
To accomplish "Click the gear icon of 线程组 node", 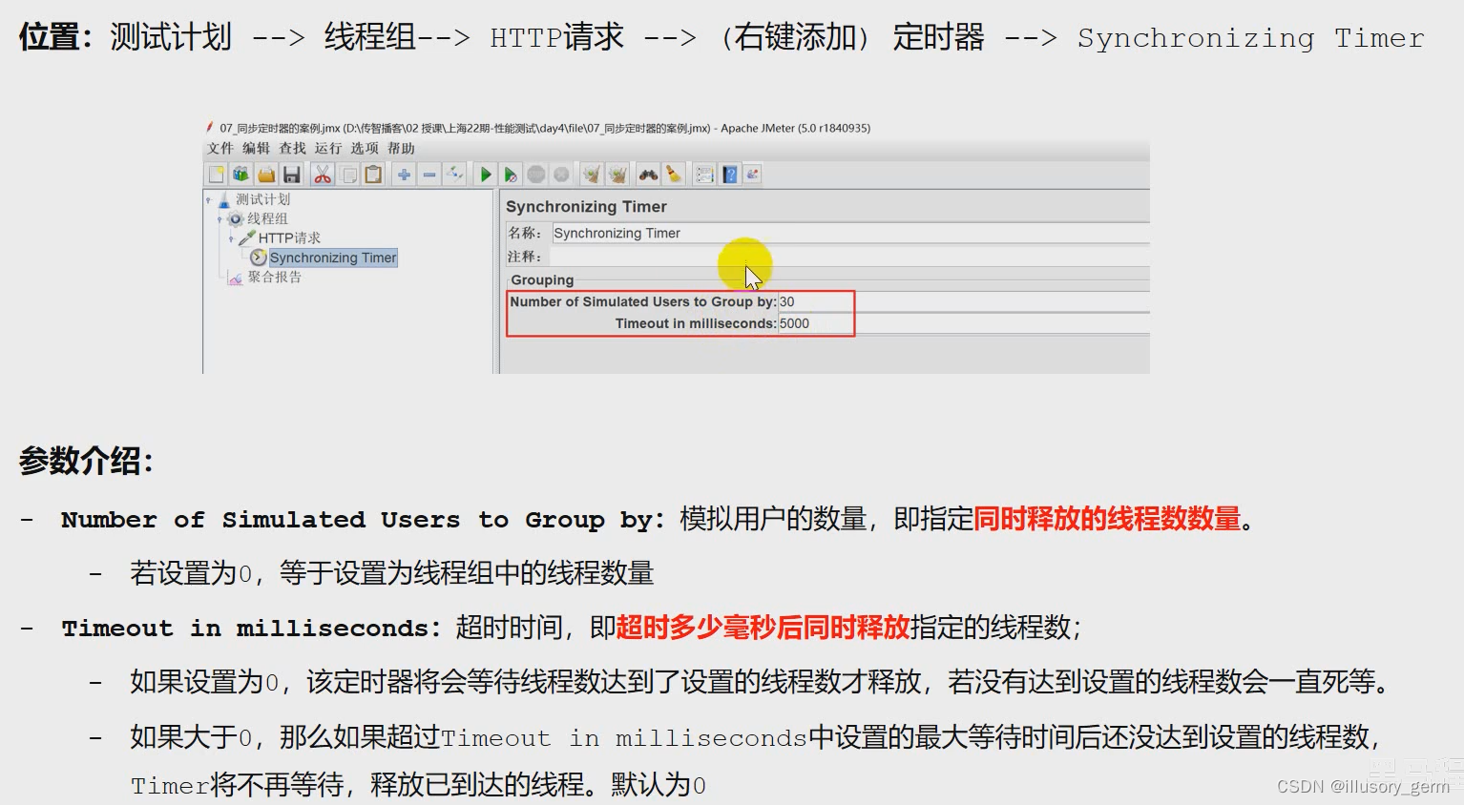I will pos(236,218).
